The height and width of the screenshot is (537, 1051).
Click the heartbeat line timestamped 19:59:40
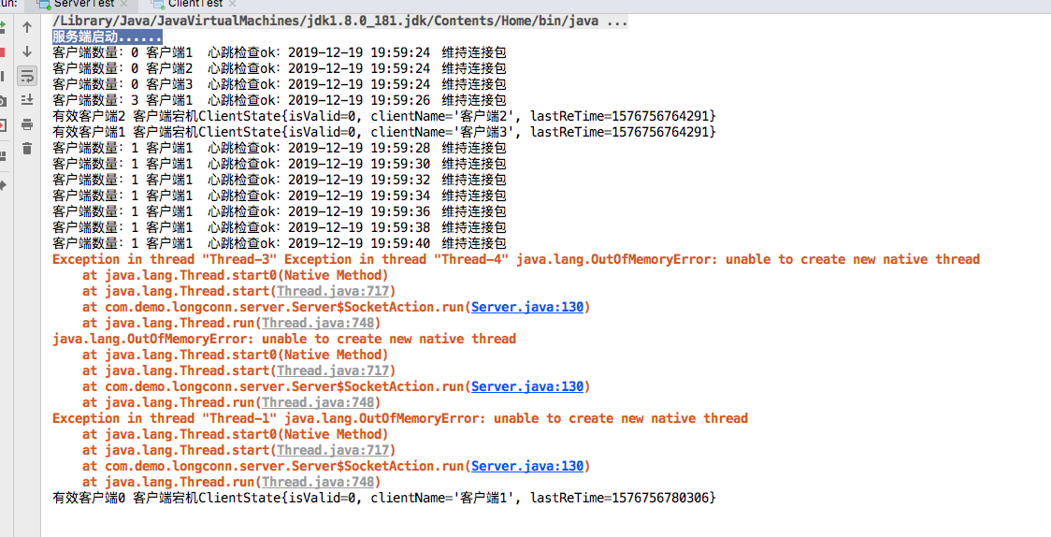point(279,244)
